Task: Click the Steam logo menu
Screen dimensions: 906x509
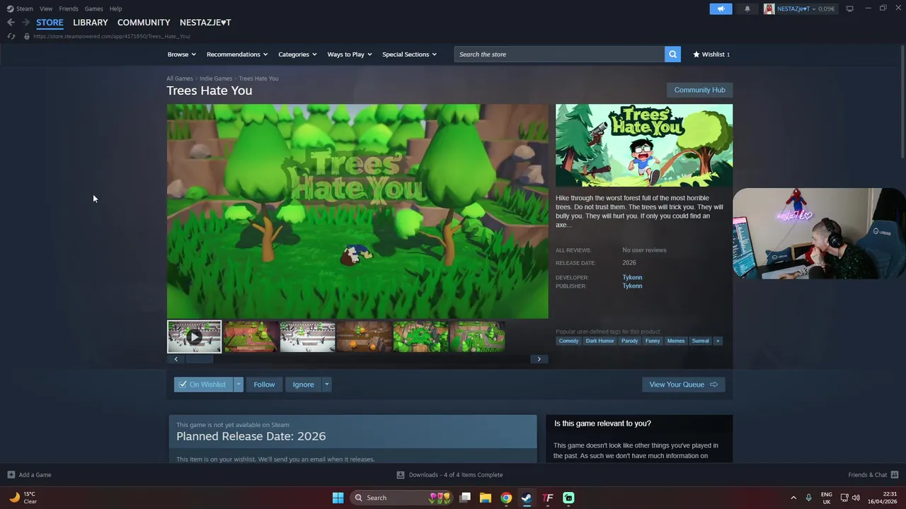Action: pos(20,8)
